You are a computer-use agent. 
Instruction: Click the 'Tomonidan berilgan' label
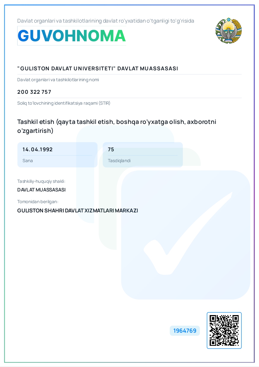(38, 202)
